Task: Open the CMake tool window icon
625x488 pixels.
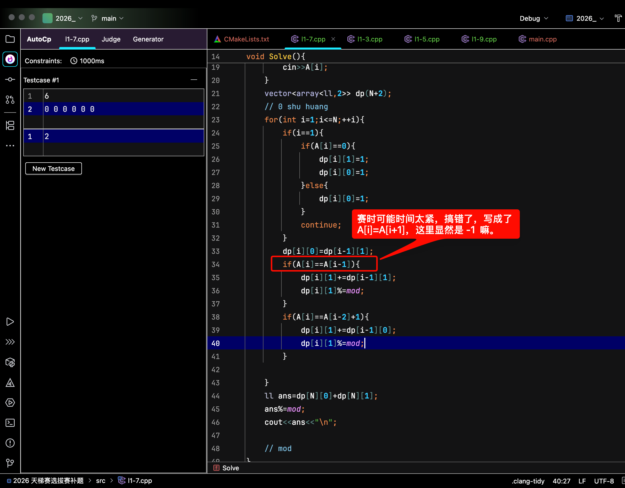Action: coord(10,383)
